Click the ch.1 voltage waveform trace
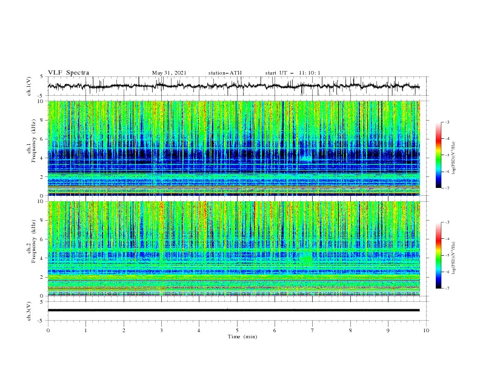Image resolution: width=480 pixels, height=371 pixels. 233,86
